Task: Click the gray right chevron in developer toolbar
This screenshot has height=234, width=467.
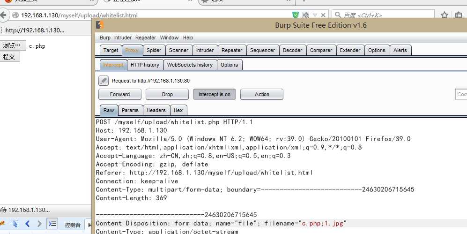Action: point(39,223)
